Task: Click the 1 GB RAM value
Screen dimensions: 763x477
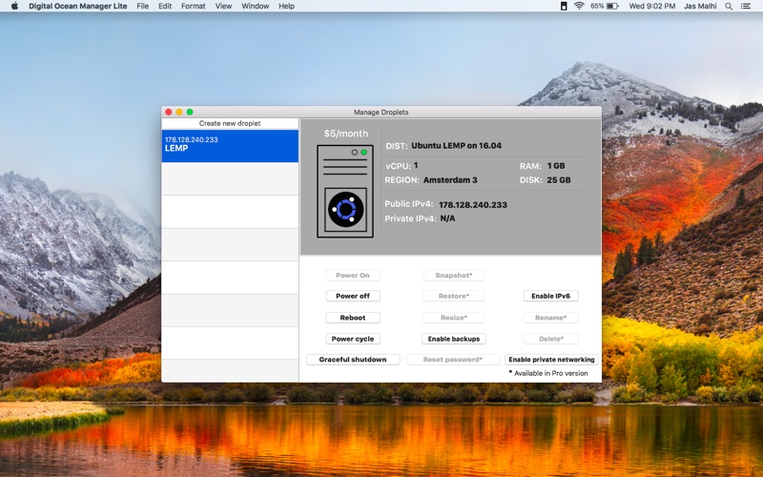Action: pos(556,166)
